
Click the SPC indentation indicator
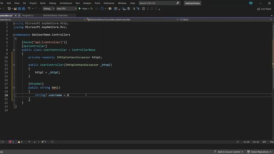(x=264, y=142)
